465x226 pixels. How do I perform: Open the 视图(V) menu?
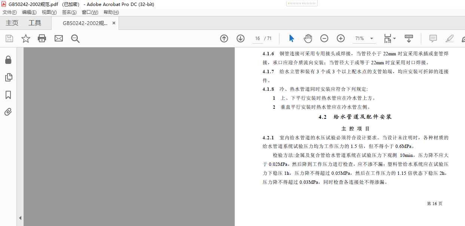tap(49, 12)
